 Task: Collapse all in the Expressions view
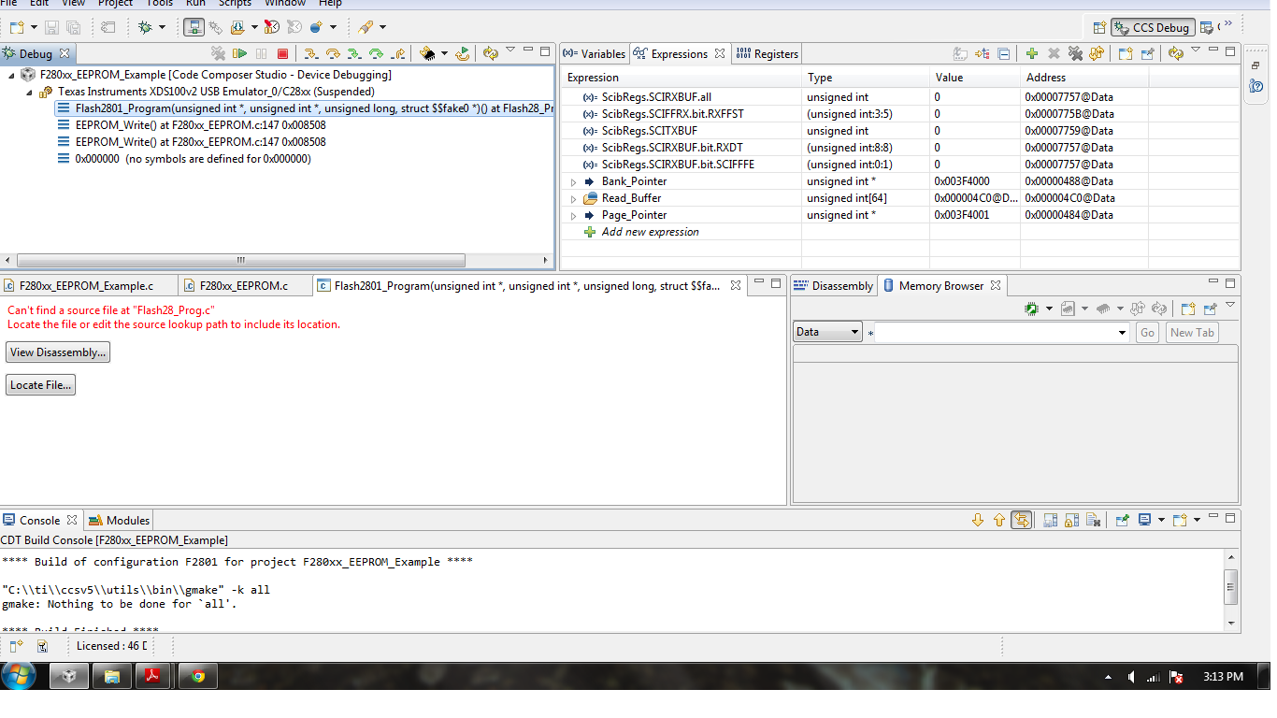coord(1003,54)
